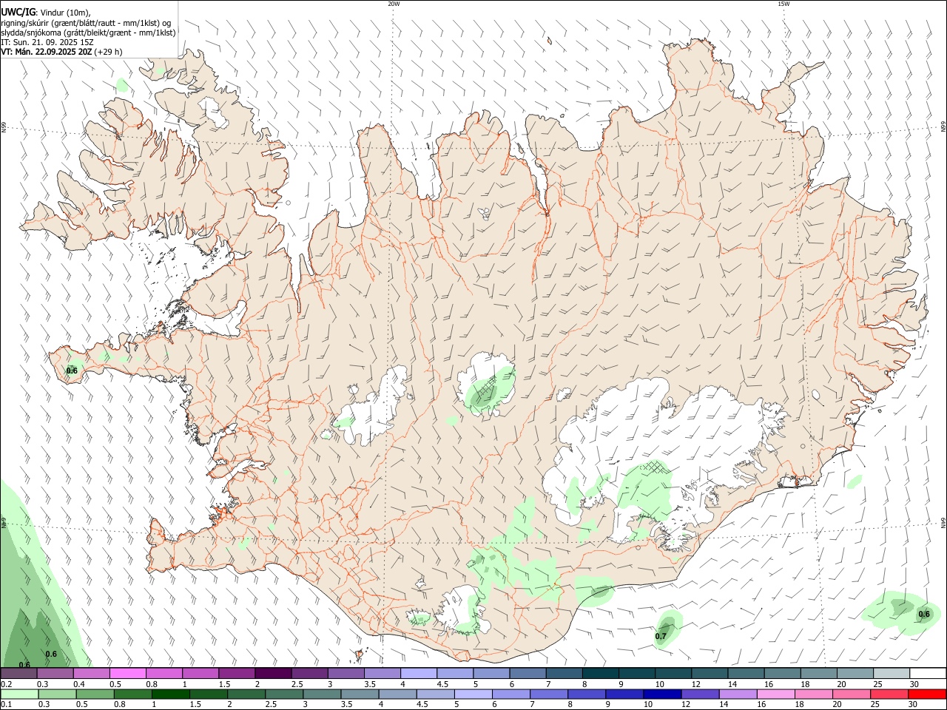Viewport: 947px width, 710px height.
Task: Click the 'Vindur (10m)' header label
Action: [65, 13]
